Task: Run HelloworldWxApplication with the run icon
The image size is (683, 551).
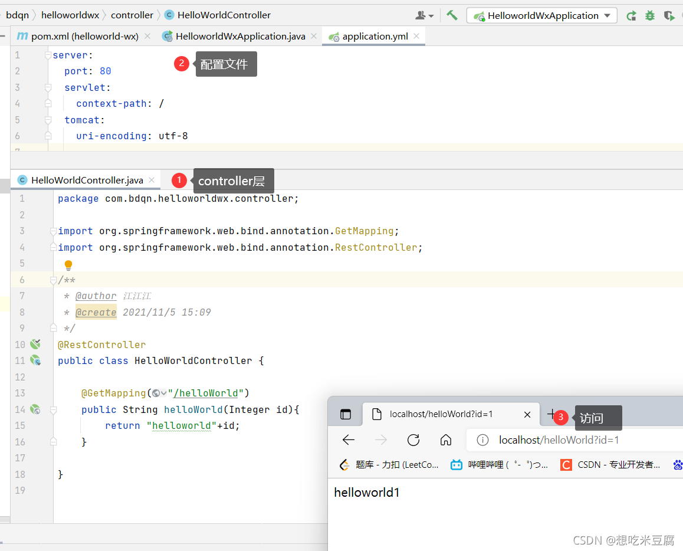Action: click(x=631, y=16)
